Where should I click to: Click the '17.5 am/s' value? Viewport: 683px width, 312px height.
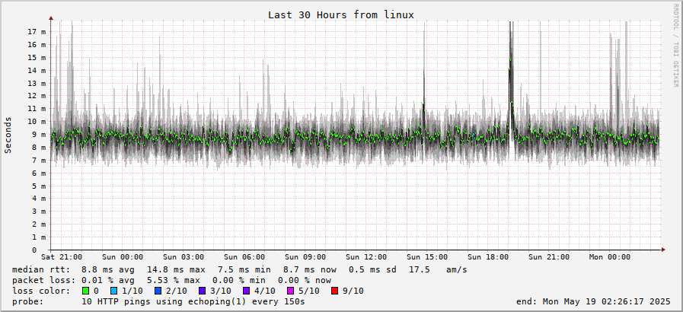(x=438, y=270)
